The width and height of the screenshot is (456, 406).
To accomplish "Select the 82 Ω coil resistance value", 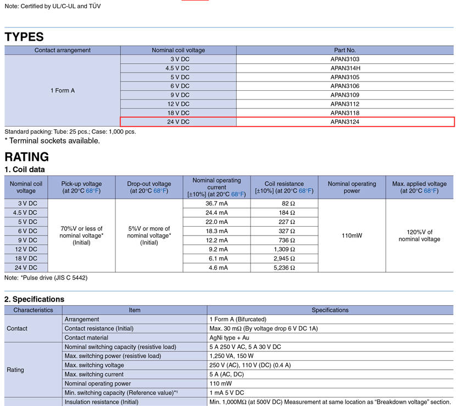I will [288, 204].
